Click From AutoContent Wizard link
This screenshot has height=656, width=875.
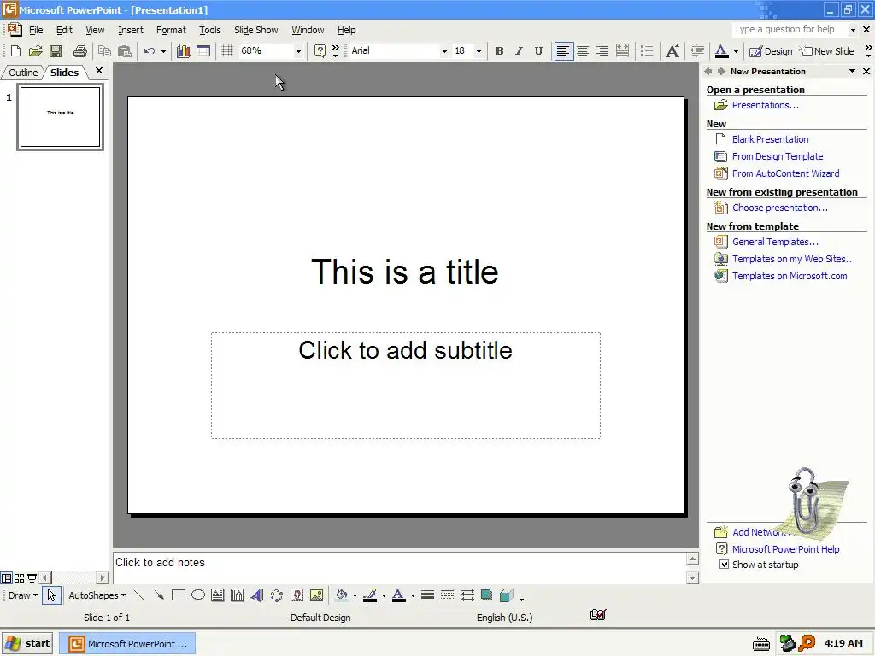pyautogui.click(x=786, y=173)
